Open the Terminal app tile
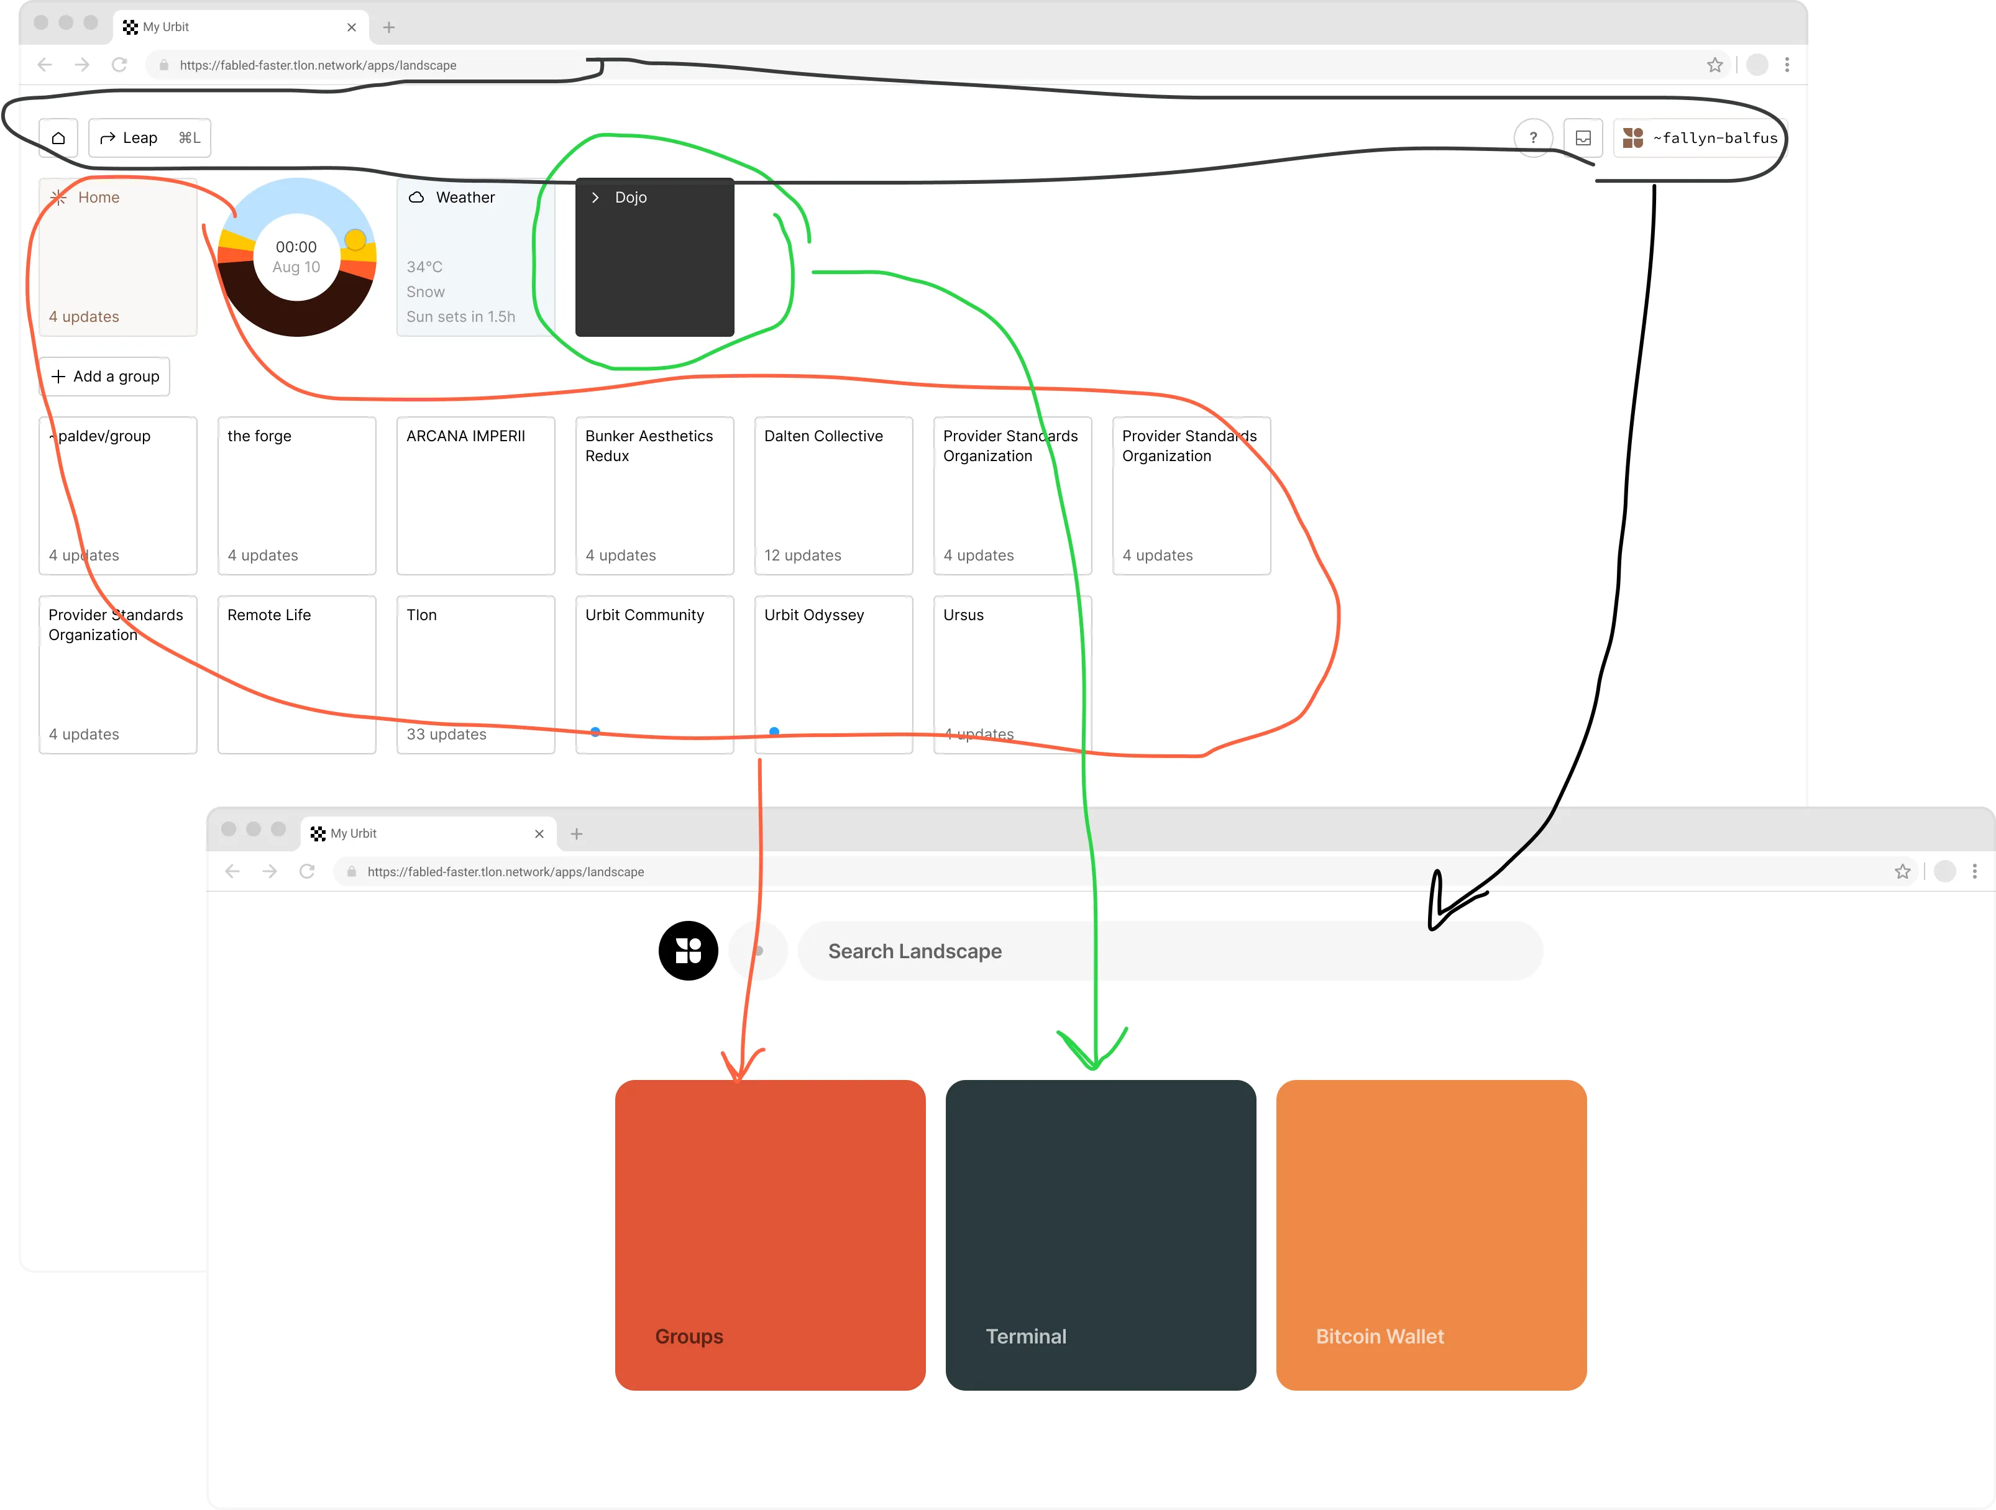Image resolution: width=1996 pixels, height=1510 pixels. pyautogui.click(x=1100, y=1234)
